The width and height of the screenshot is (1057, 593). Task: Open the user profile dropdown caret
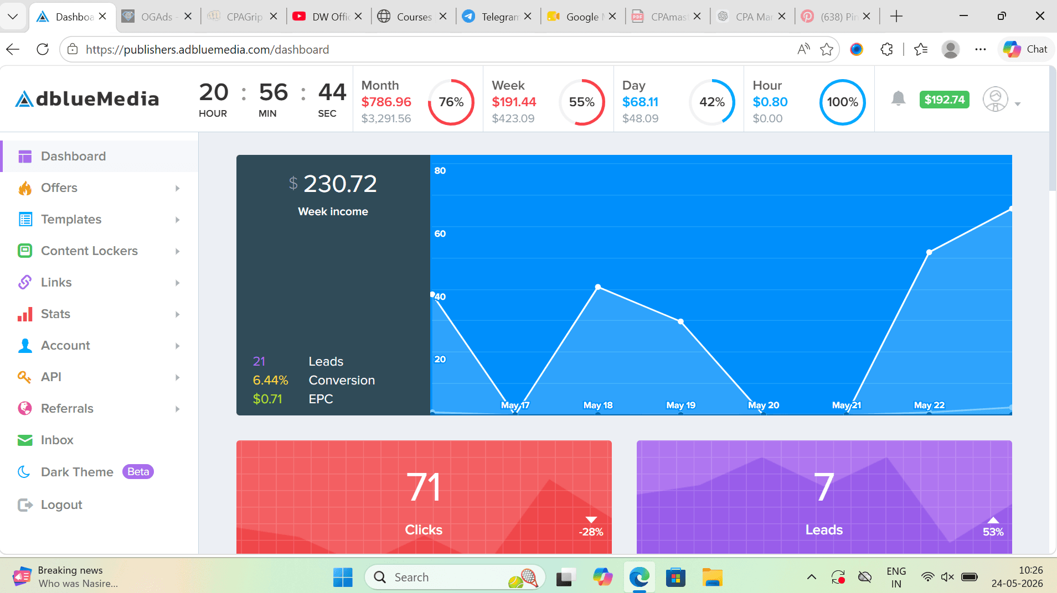tap(1018, 104)
